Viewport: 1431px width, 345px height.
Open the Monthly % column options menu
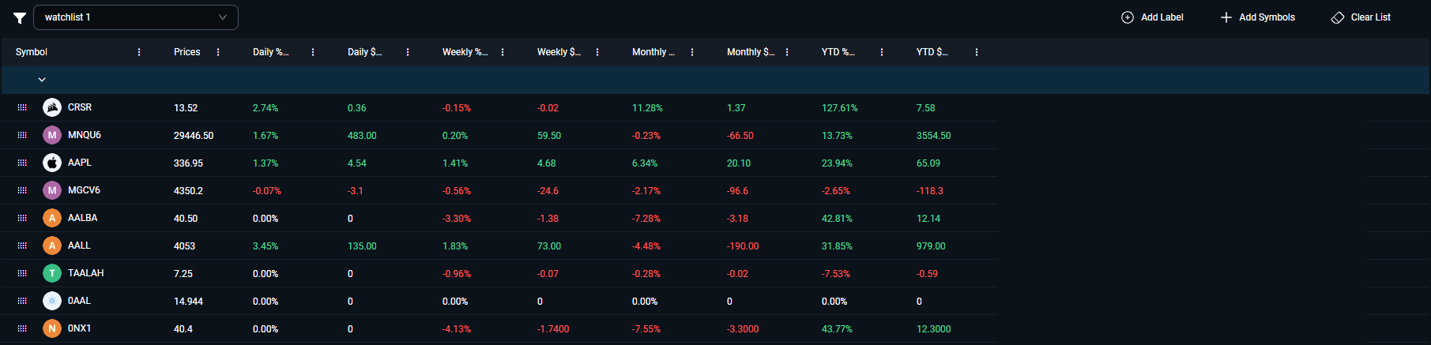click(x=692, y=52)
